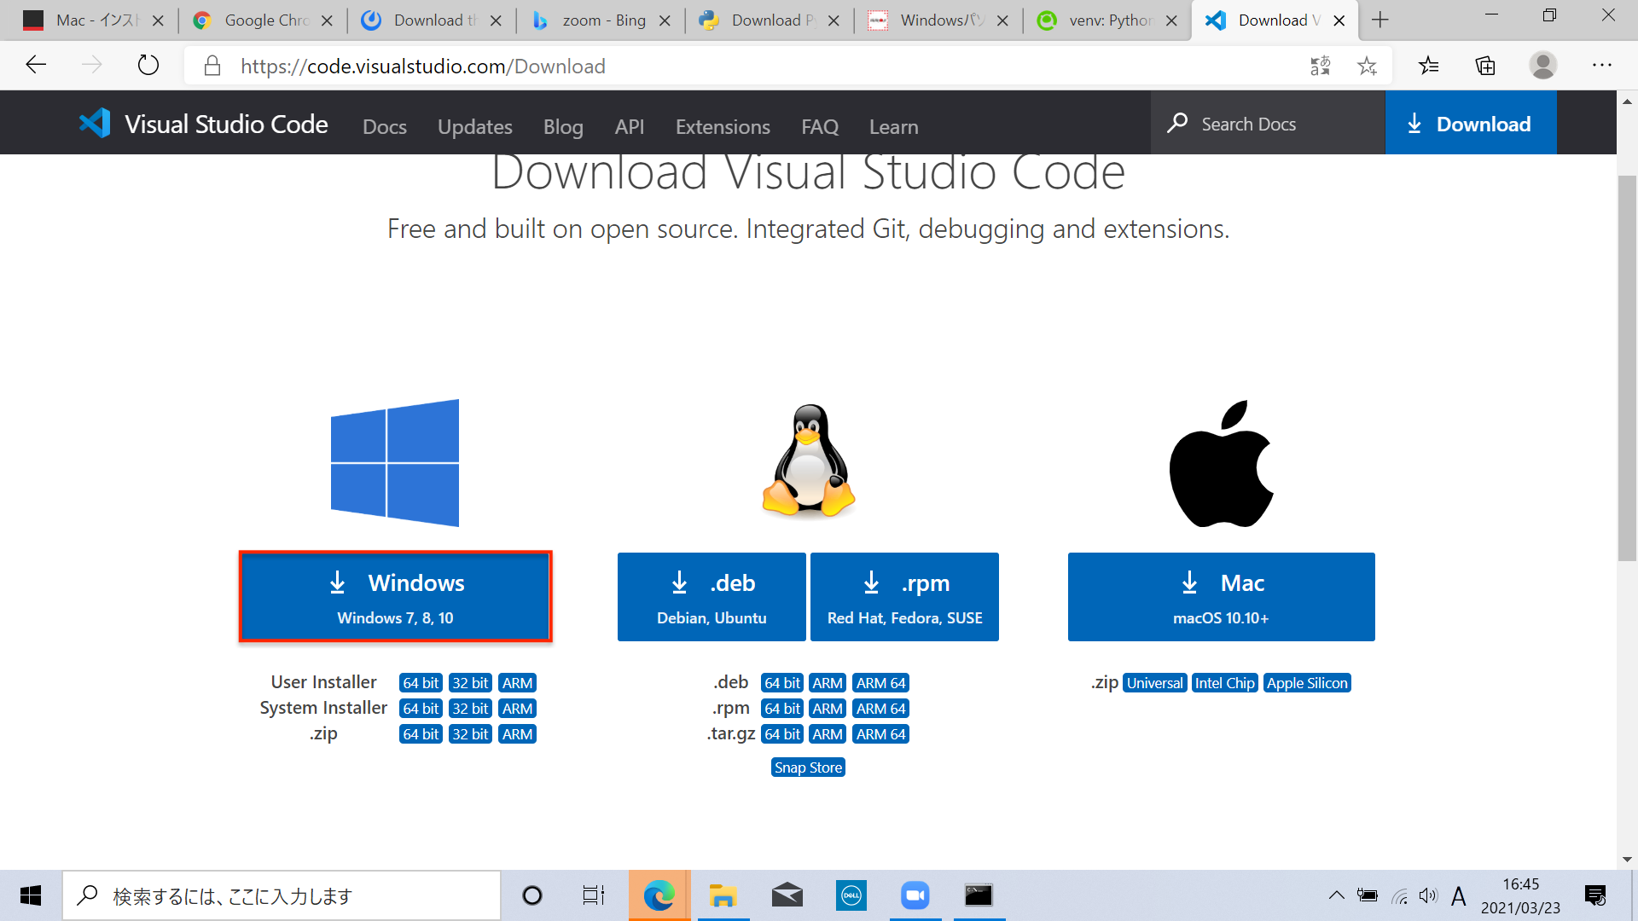Add page to favorites star icon
This screenshot has width=1638, height=921.
(x=1367, y=66)
